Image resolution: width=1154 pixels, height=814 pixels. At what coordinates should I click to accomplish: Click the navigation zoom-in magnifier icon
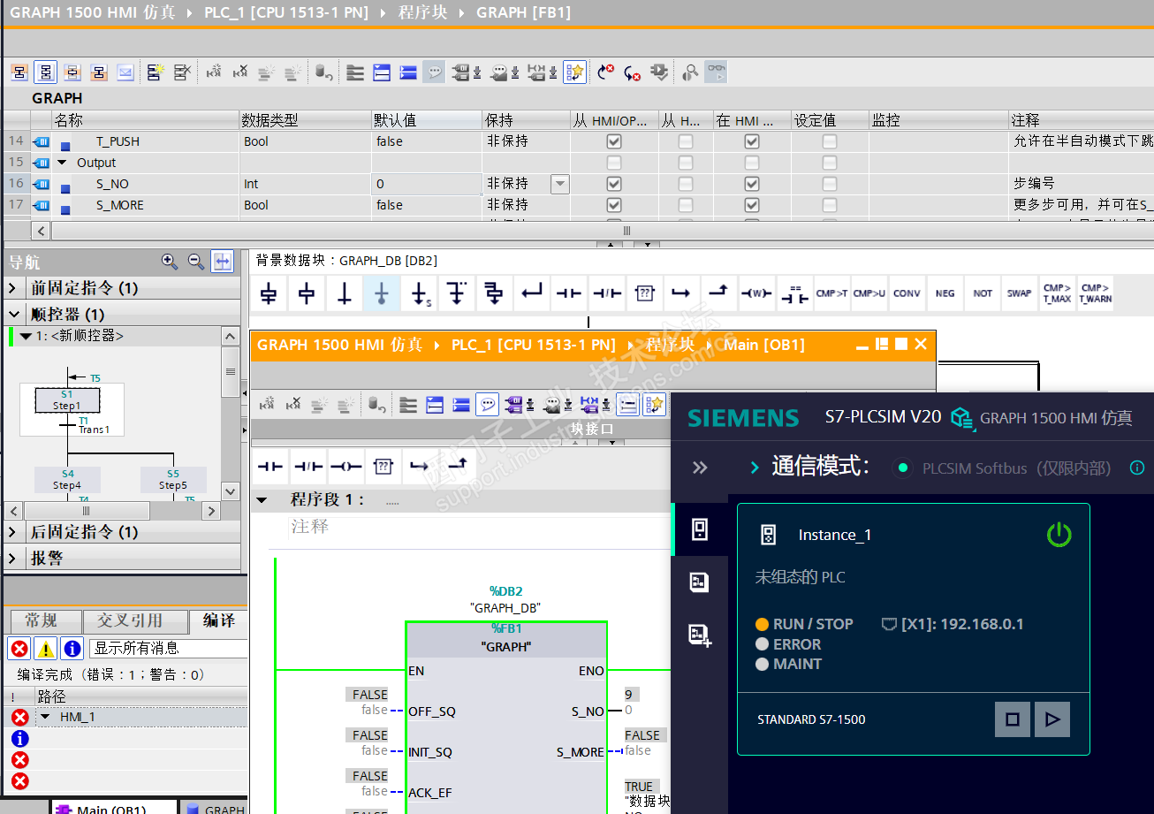170,262
